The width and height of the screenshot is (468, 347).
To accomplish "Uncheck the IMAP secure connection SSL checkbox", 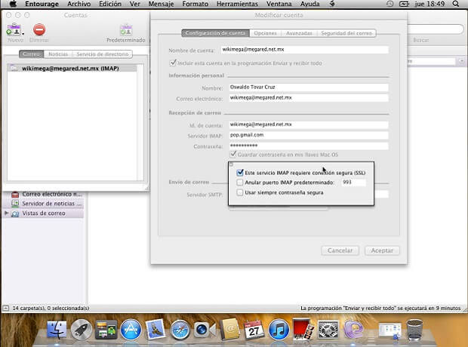I will click(x=240, y=173).
